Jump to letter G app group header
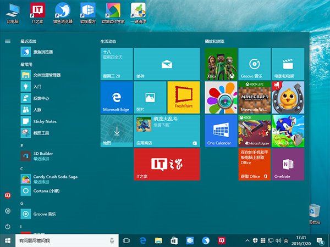Screen dimensions: 330x247 [22, 203]
